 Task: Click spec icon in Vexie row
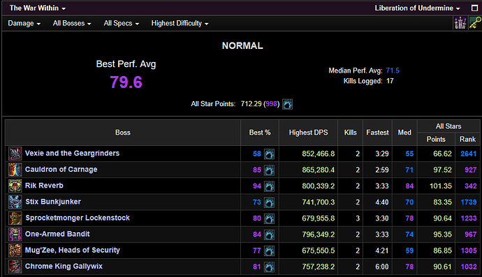click(x=269, y=154)
